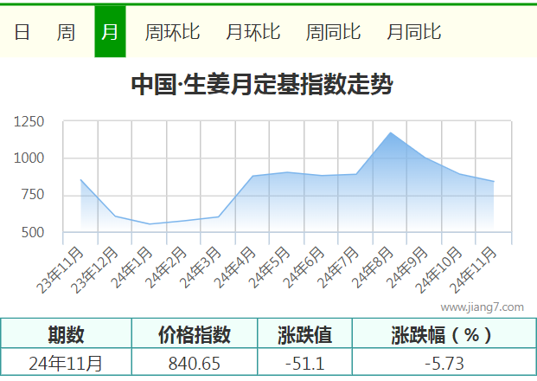Open the 月环比 tab
The width and height of the screenshot is (537, 381).
pyautogui.click(x=253, y=32)
